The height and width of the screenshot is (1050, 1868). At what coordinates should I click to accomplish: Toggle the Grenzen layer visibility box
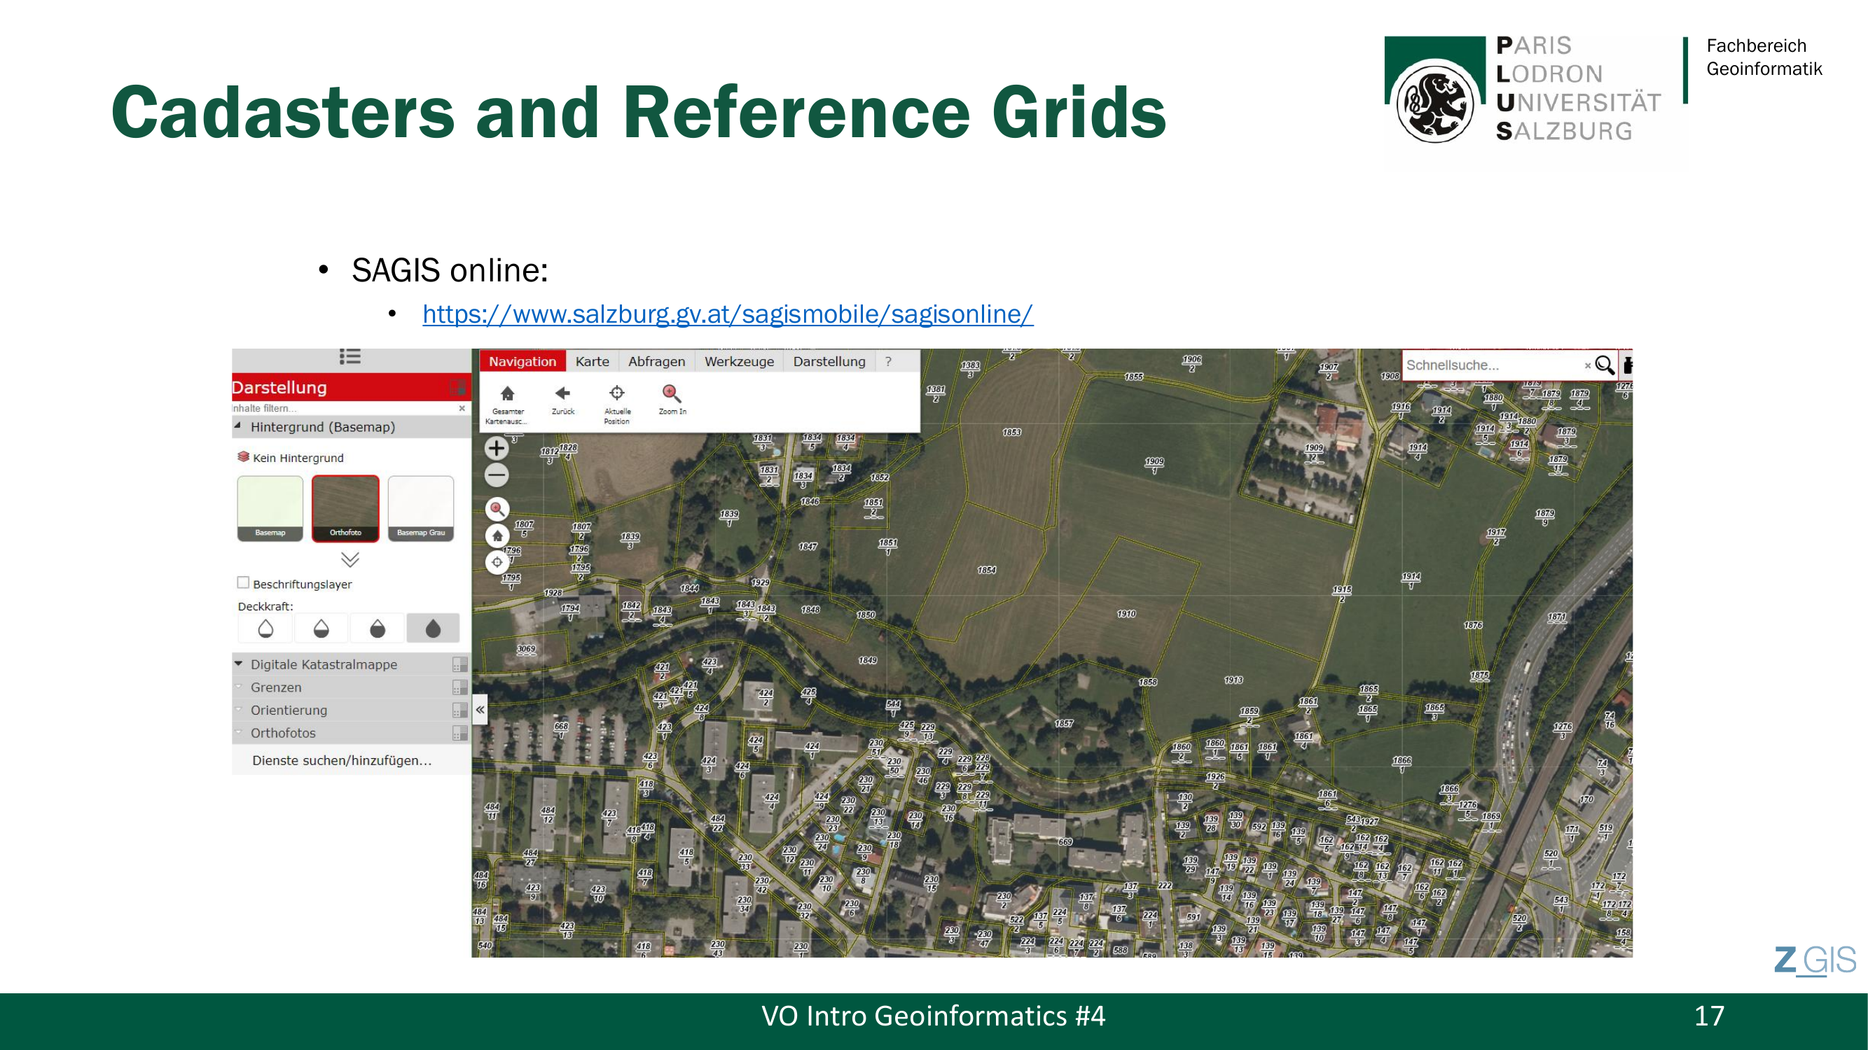(x=459, y=687)
